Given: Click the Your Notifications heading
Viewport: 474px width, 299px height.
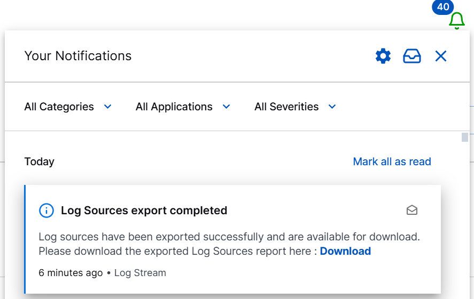Looking at the screenshot, I should [78, 56].
